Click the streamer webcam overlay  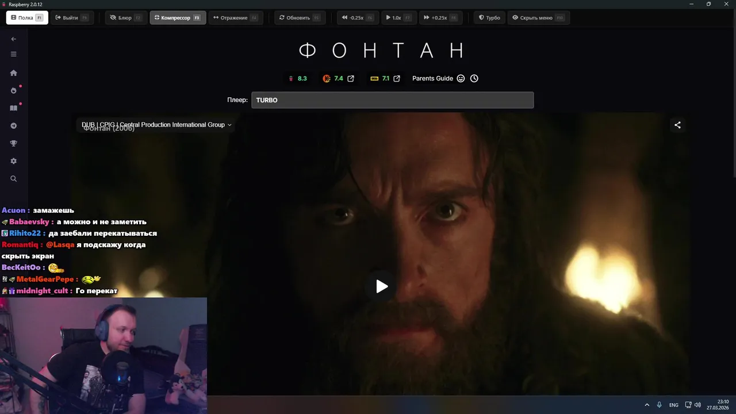(x=103, y=355)
